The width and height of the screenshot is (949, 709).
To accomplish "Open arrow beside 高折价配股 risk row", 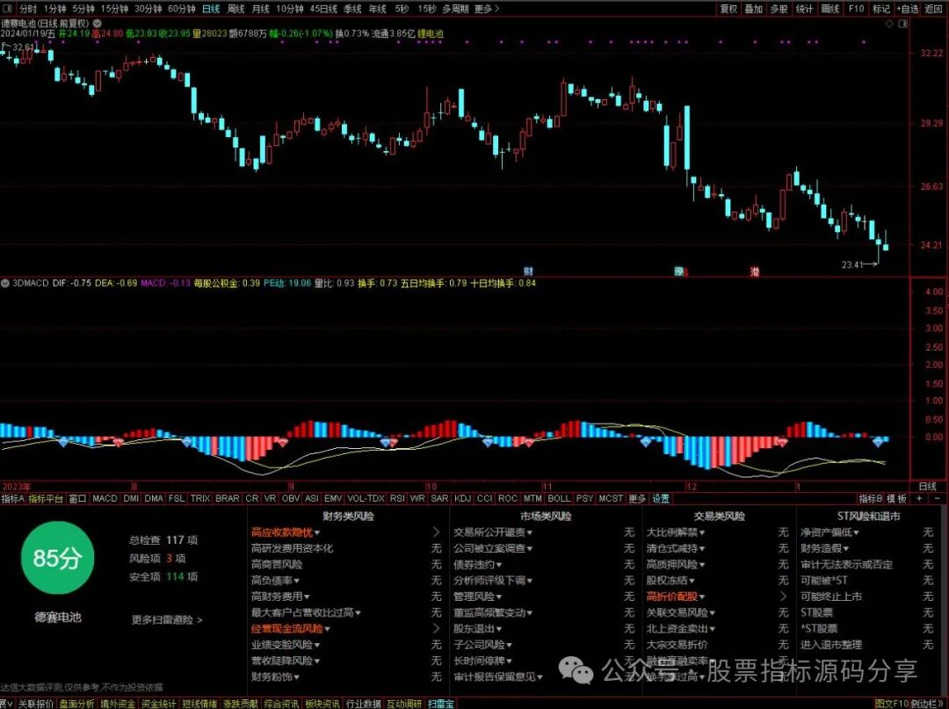I will coord(783,597).
